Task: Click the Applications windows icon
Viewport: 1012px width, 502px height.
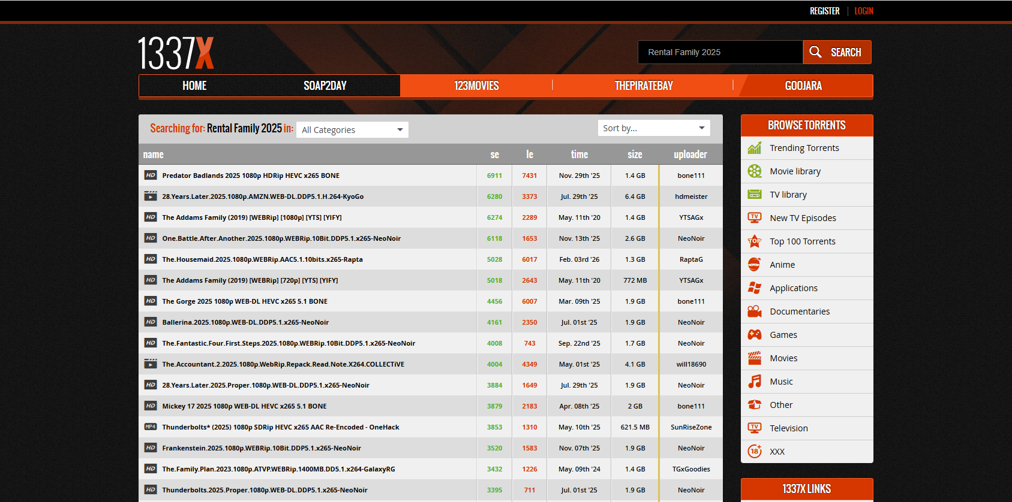Action: [755, 288]
